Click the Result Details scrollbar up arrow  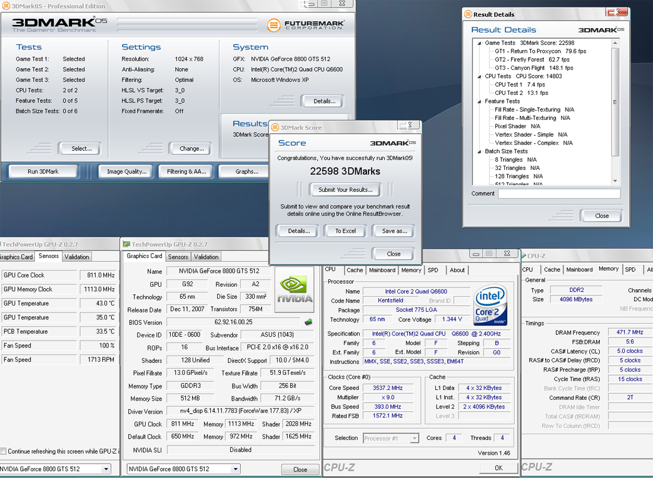pos(615,43)
